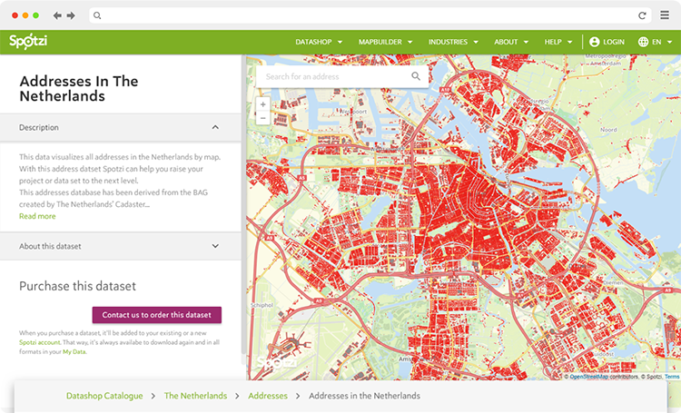
Task: Go back with browser back arrow
Action: [x=57, y=15]
